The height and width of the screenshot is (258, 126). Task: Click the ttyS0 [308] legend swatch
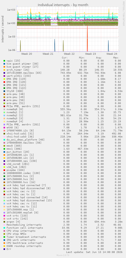coord(4,91)
